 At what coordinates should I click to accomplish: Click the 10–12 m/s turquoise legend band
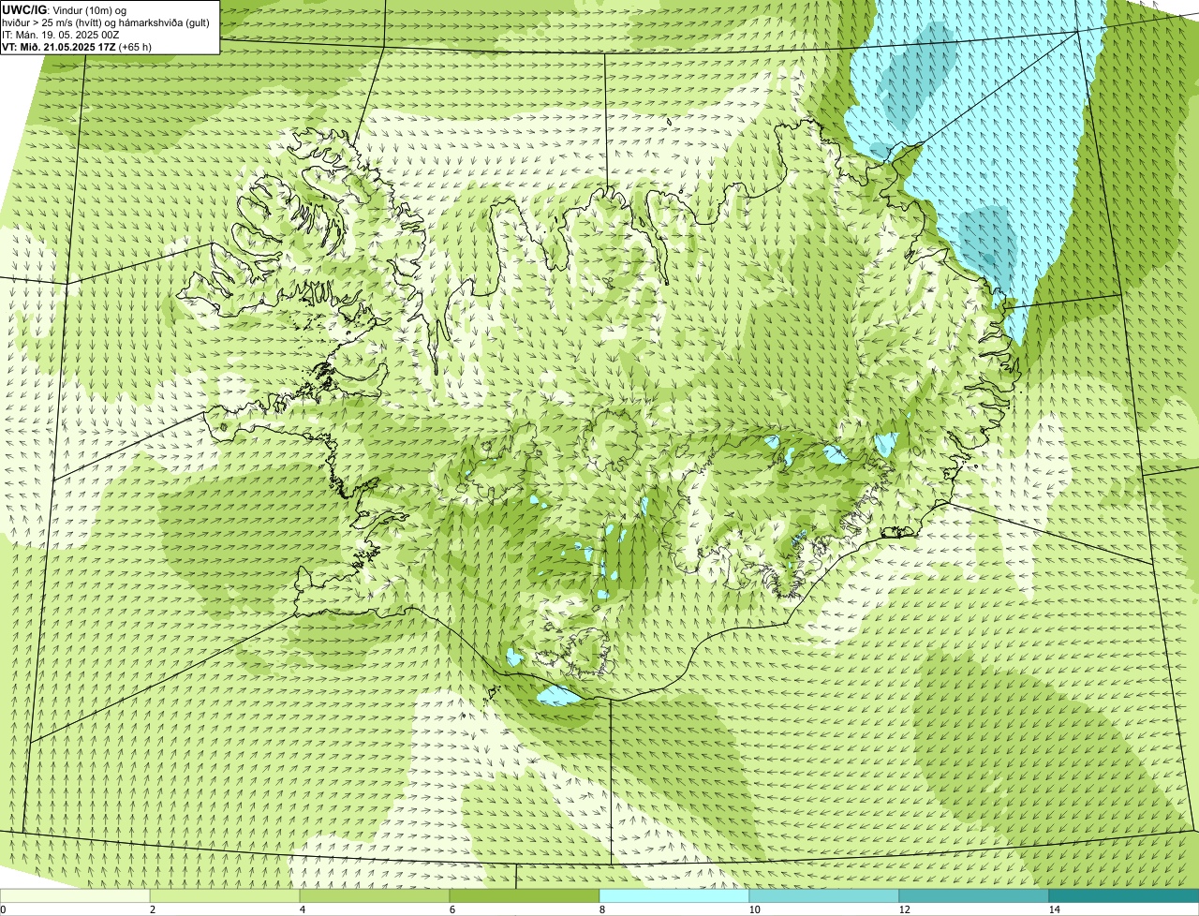click(x=824, y=895)
